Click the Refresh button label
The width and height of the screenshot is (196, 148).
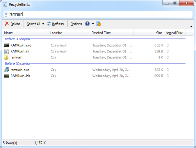pos(58,24)
